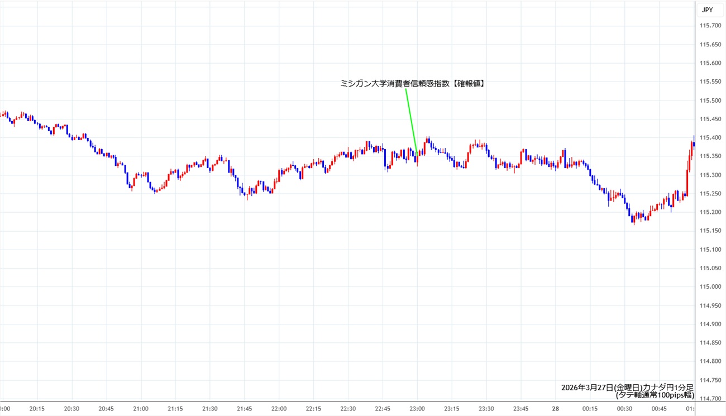Click the chart date caption for March 27, 2026
The height and width of the screenshot is (416, 726).
click(x=627, y=387)
